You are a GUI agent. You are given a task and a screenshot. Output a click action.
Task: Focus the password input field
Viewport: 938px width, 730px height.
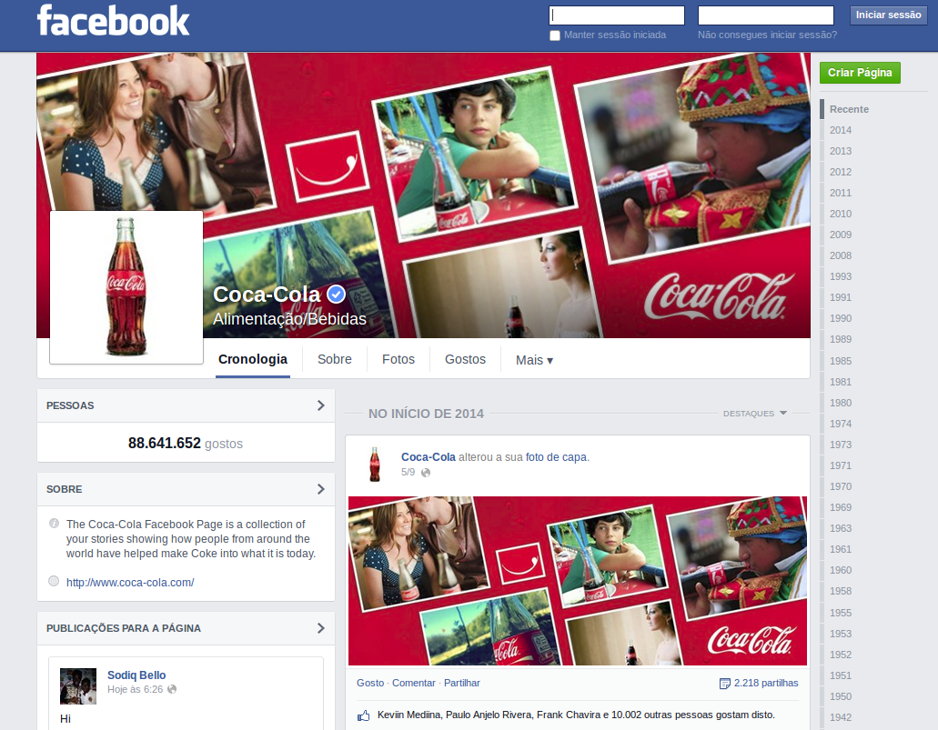(766, 15)
